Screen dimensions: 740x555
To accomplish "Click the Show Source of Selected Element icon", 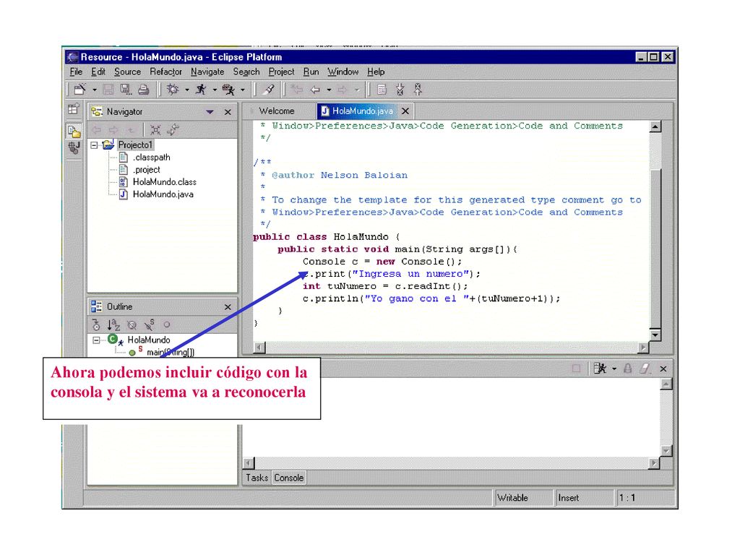I will tap(382, 89).
